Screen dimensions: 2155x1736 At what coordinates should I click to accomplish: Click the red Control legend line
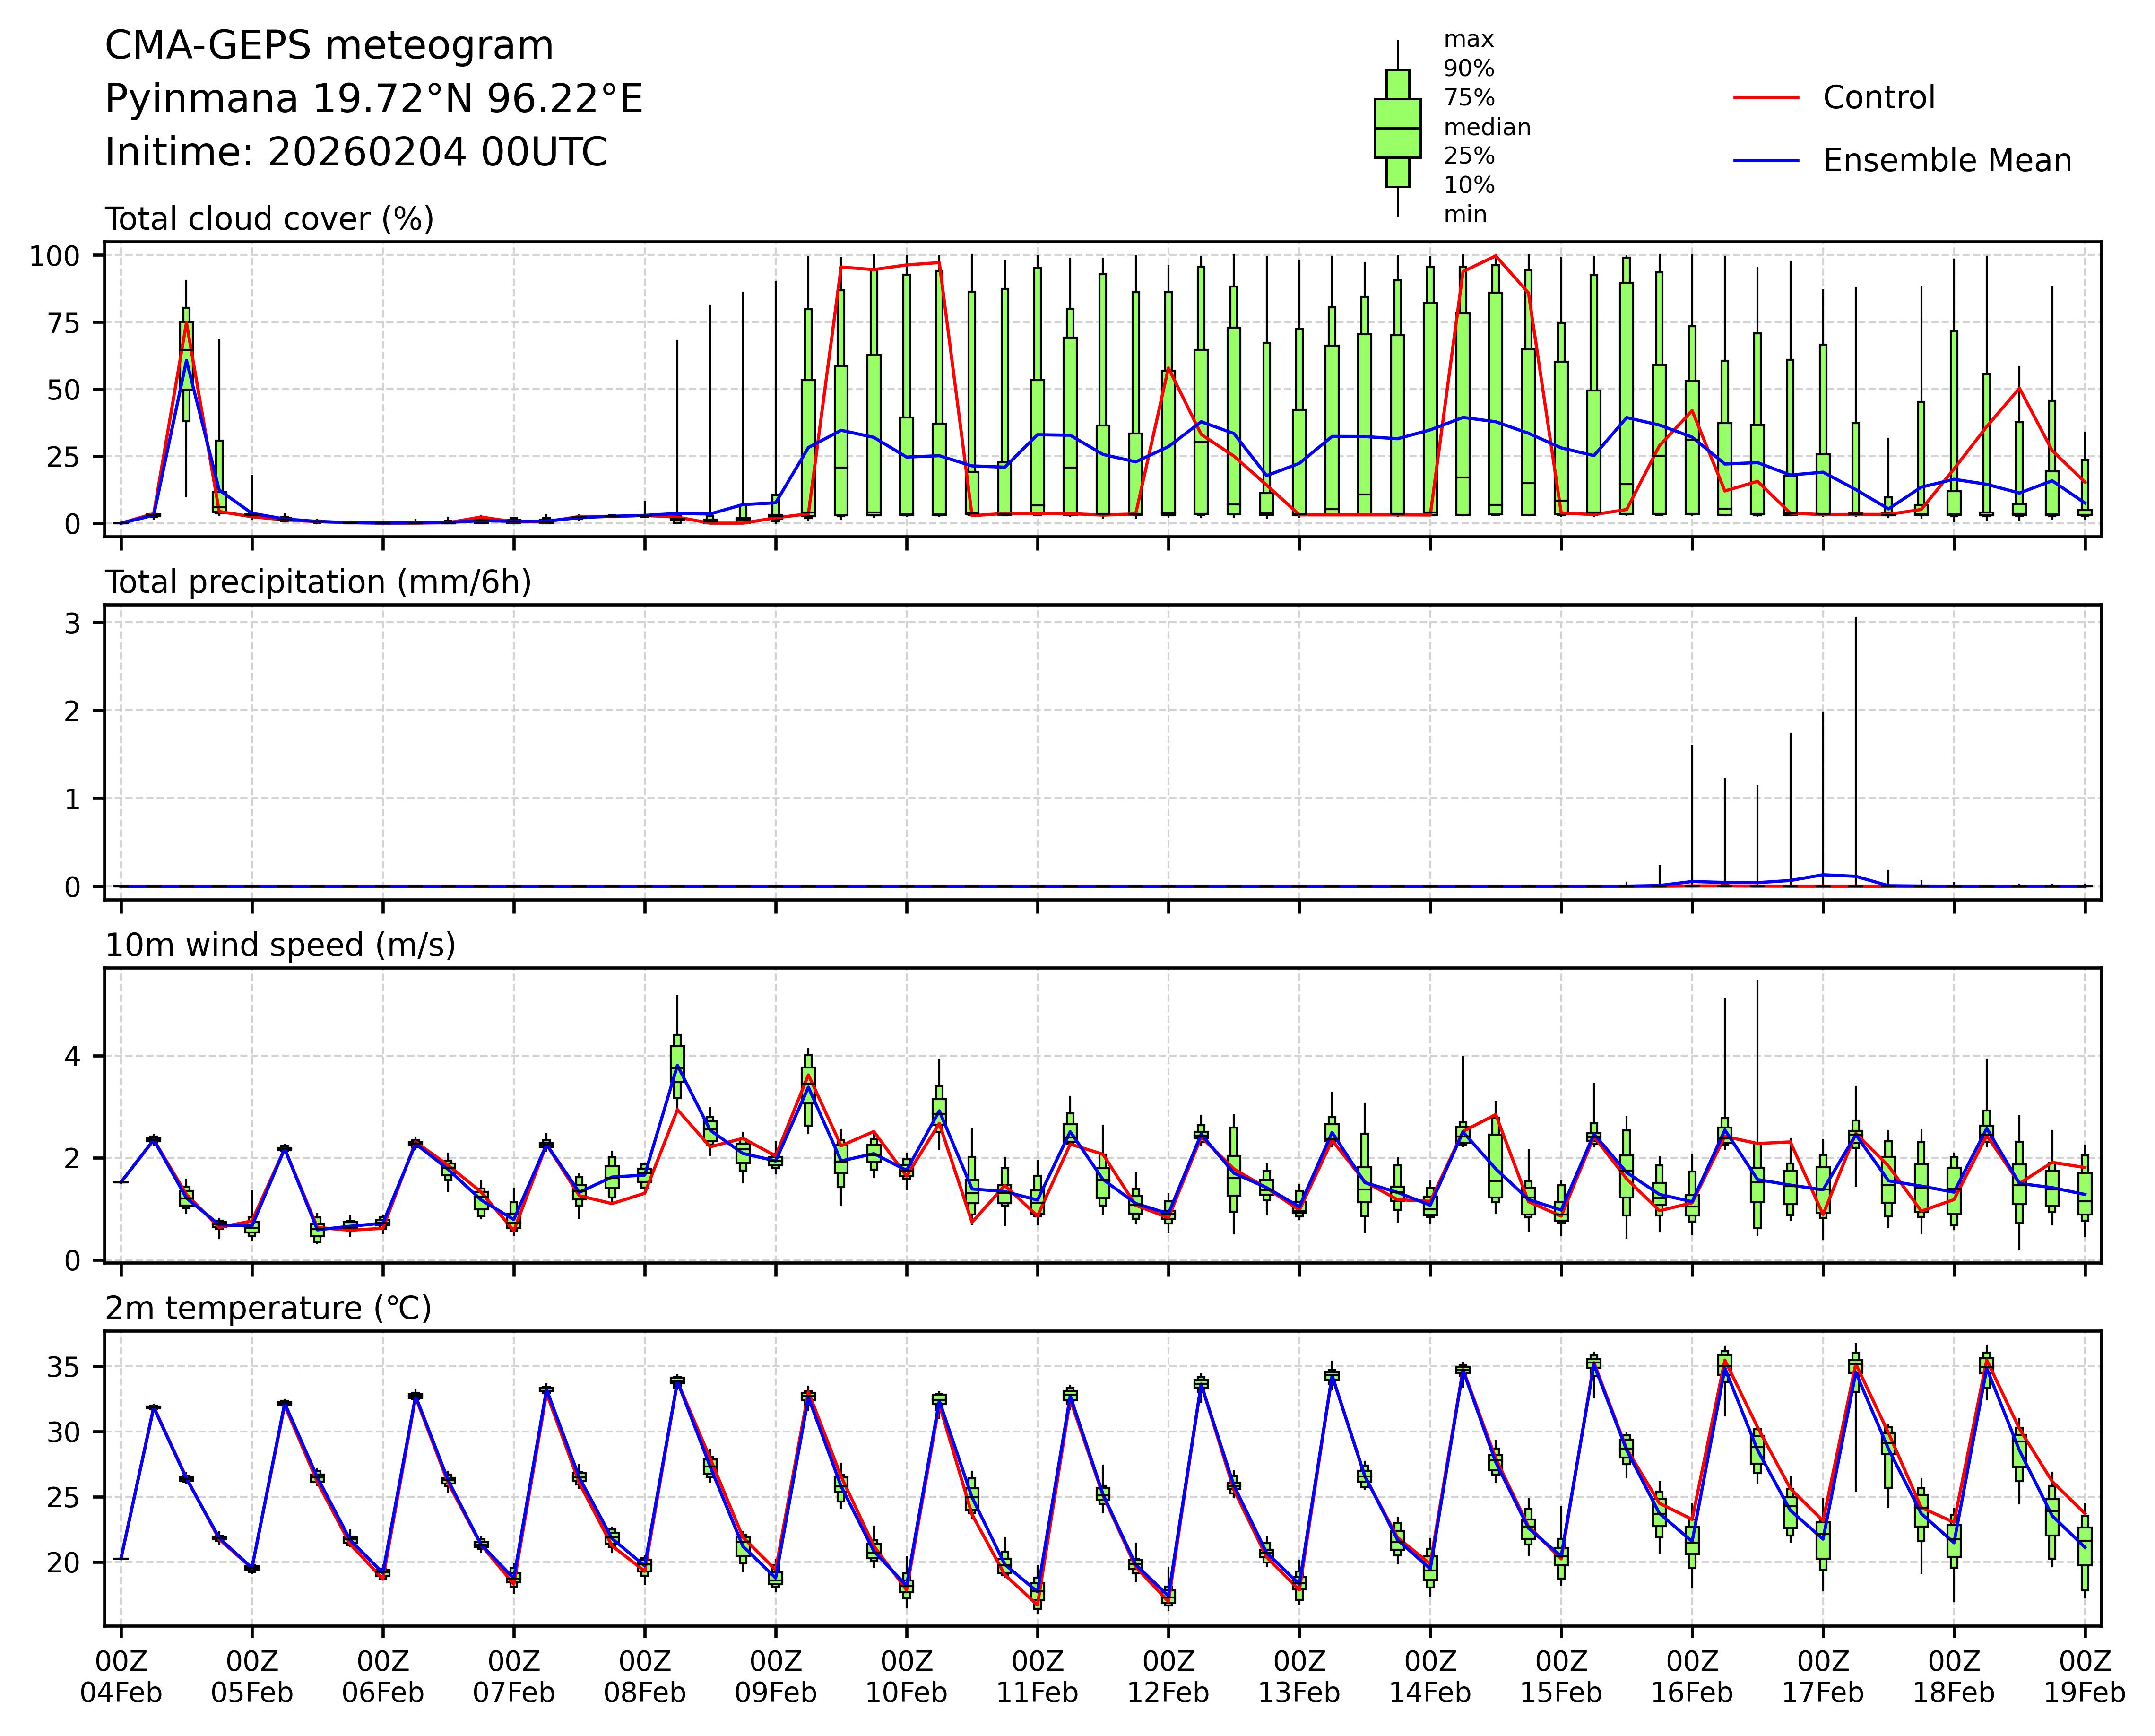1765,98
